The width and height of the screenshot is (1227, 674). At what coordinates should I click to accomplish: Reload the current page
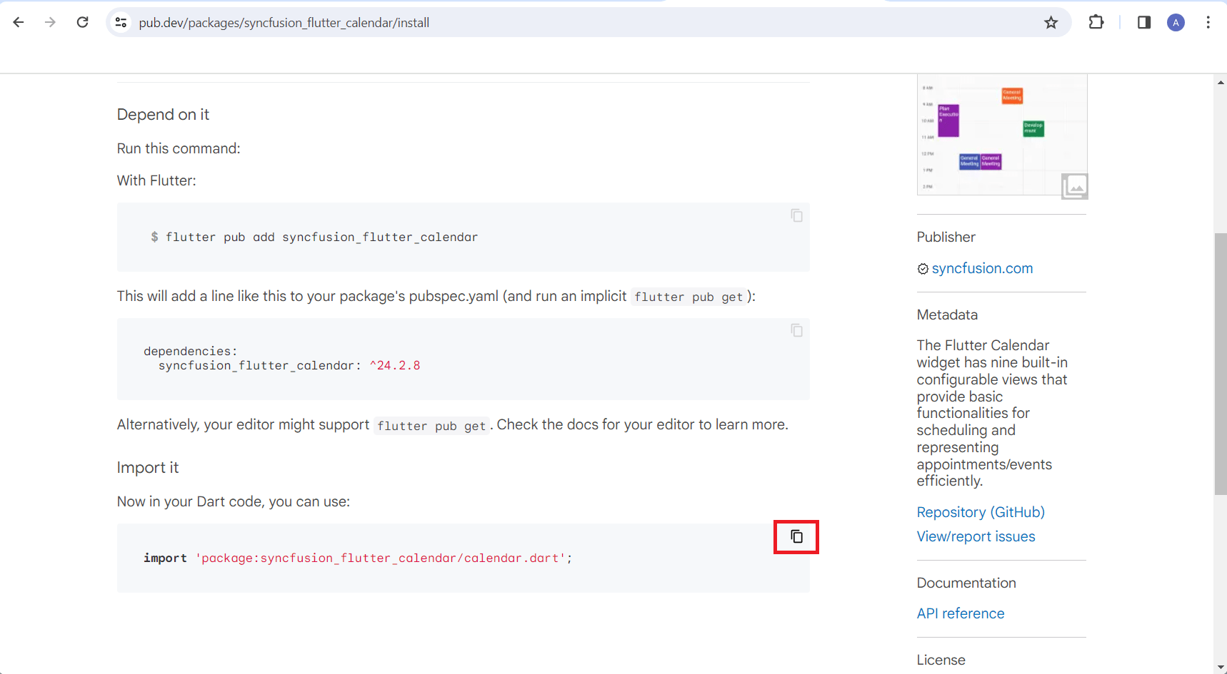point(83,23)
